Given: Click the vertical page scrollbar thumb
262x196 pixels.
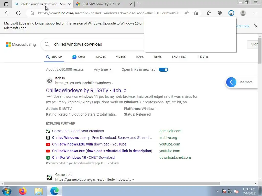Looking at the screenshot, I should [260, 51].
